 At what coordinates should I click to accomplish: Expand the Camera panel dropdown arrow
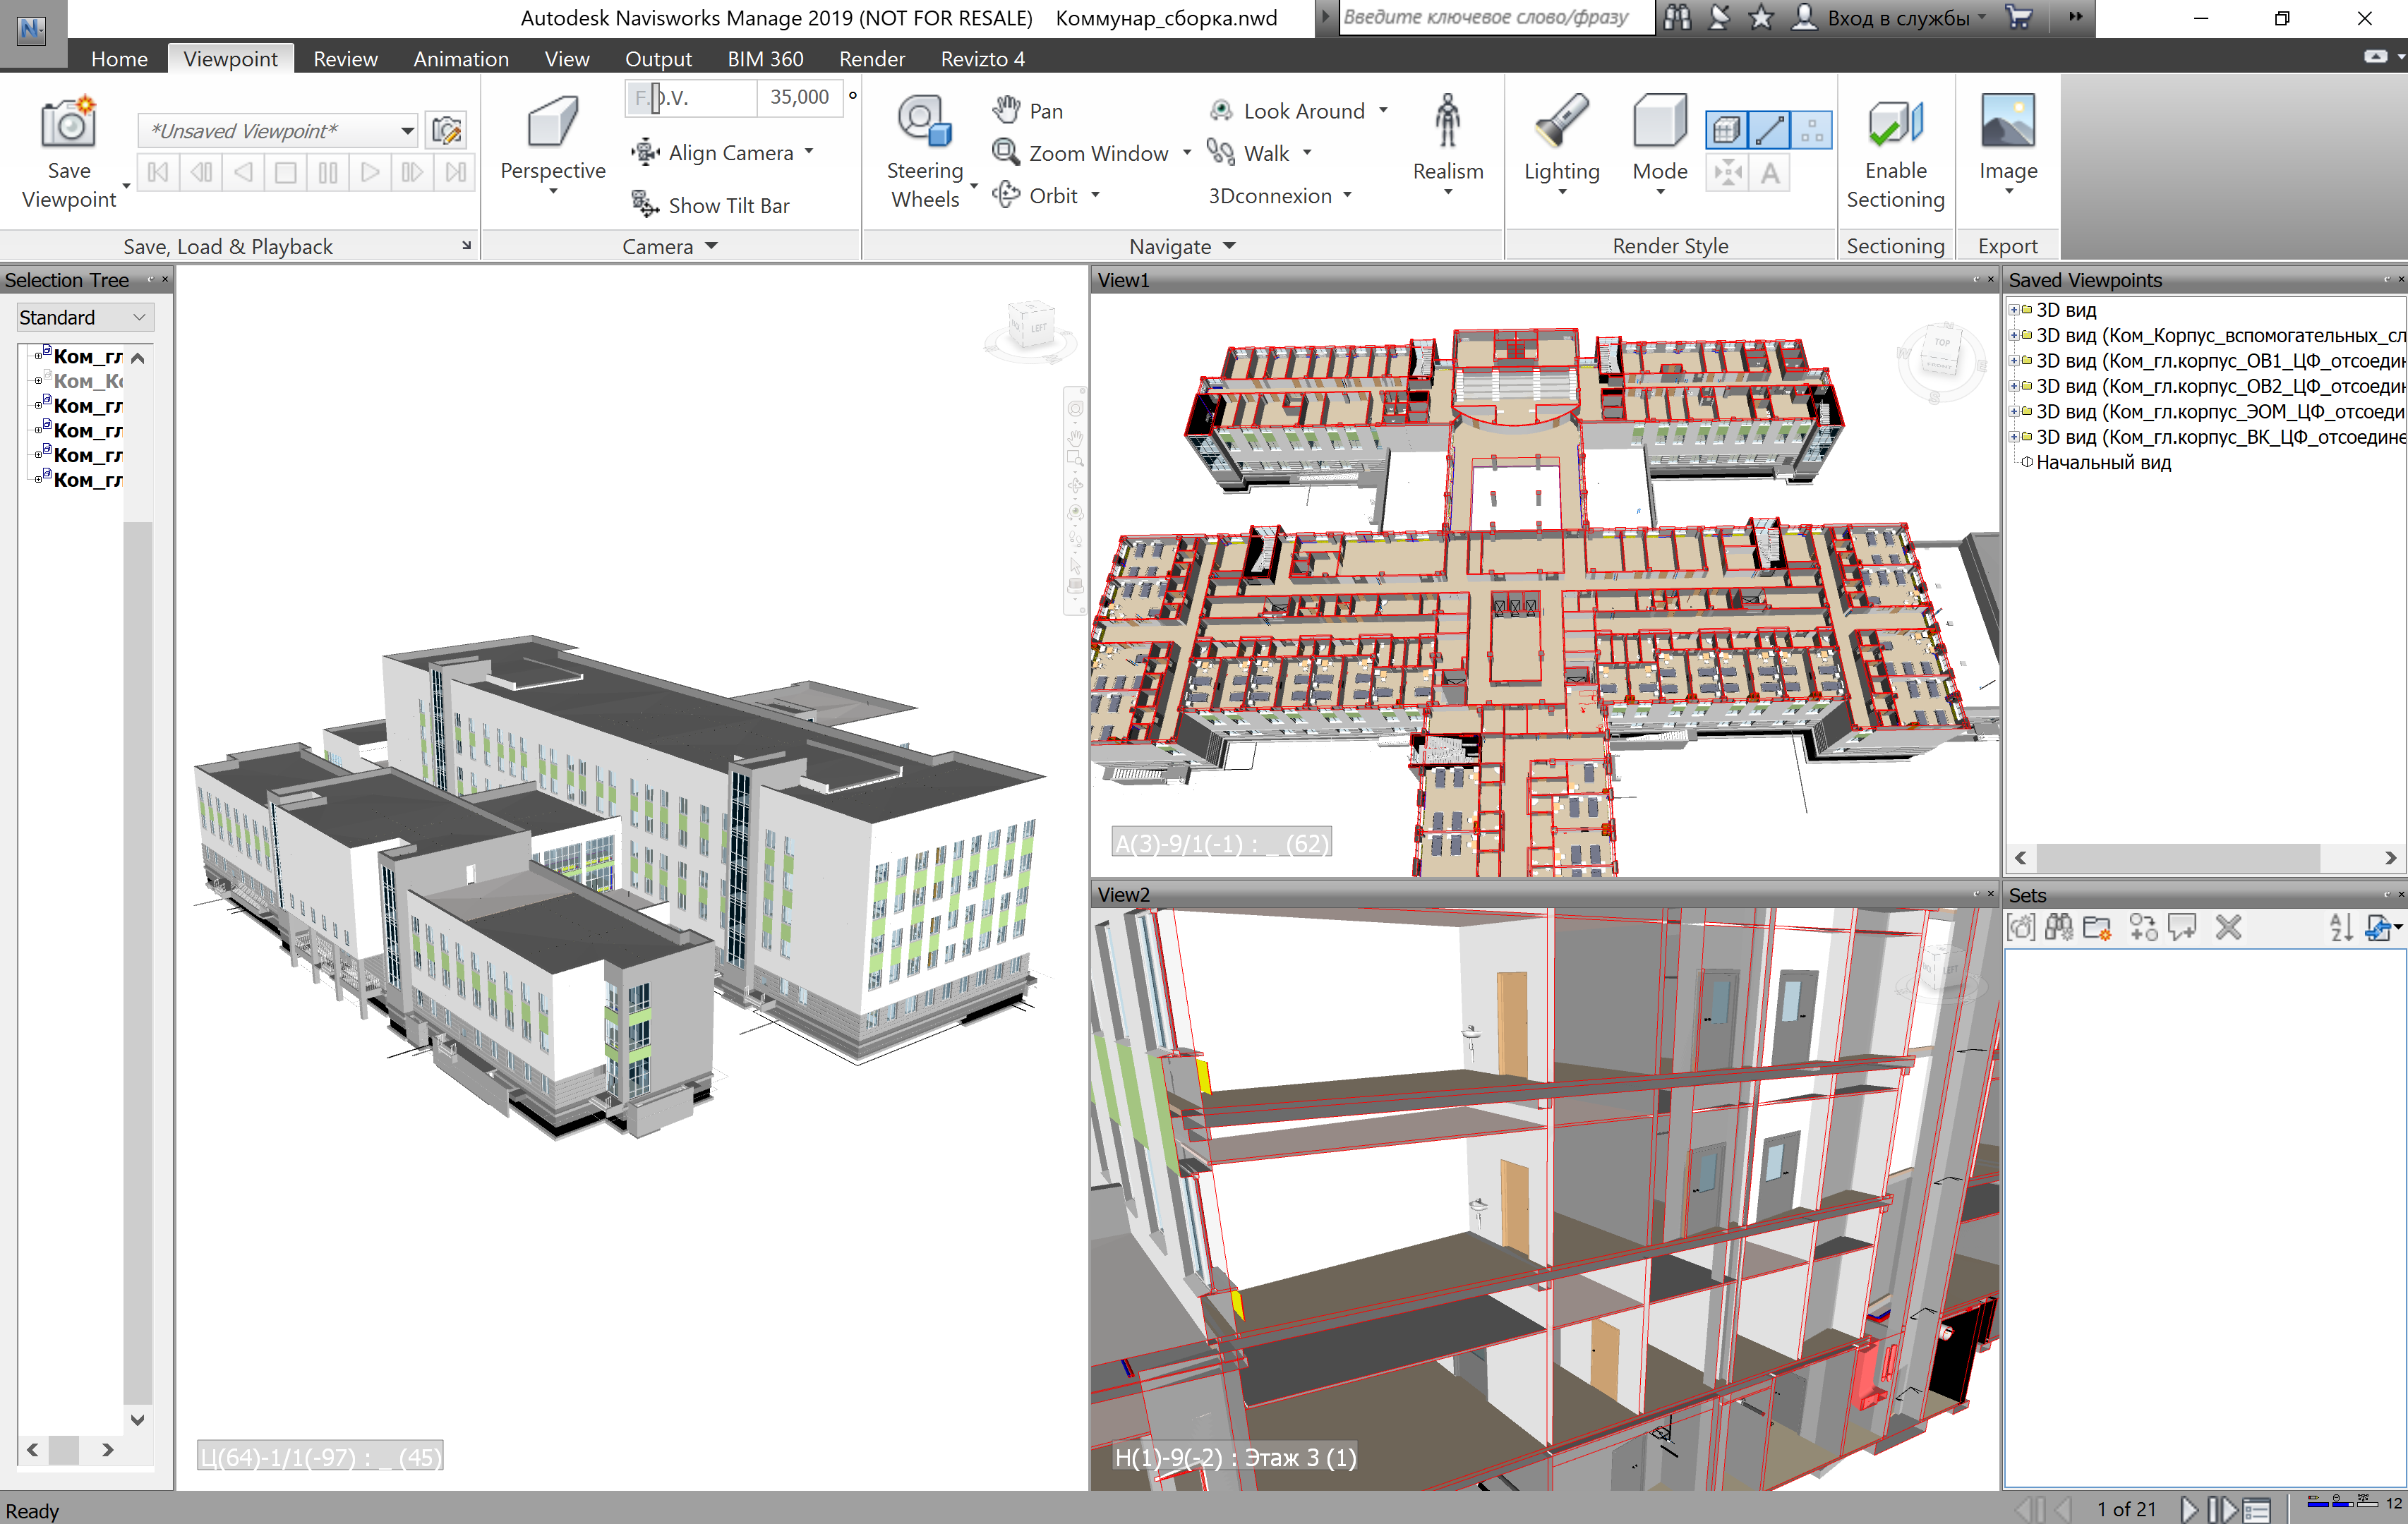(711, 246)
